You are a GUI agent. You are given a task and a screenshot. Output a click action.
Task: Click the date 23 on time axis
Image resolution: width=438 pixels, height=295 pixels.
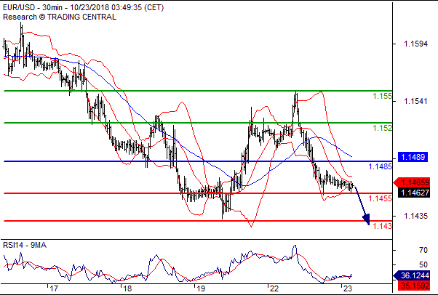click(347, 288)
